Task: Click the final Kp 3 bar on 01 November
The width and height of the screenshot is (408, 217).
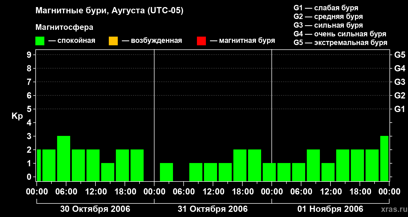Action: click(384, 158)
